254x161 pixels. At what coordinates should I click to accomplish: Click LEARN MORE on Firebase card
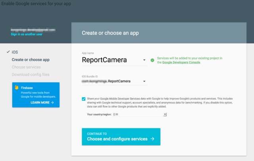(x=42, y=103)
